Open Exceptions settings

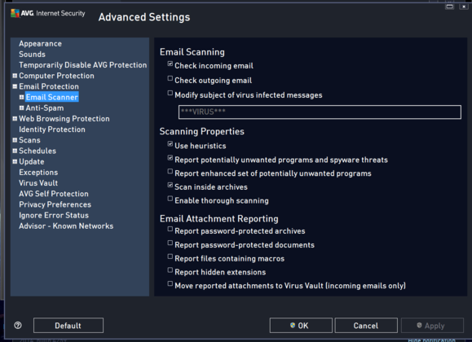click(x=38, y=173)
